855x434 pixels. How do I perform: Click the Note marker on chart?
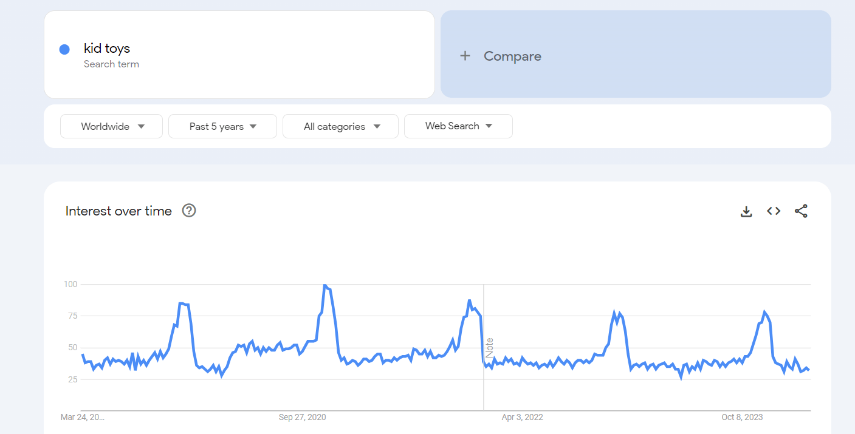489,347
